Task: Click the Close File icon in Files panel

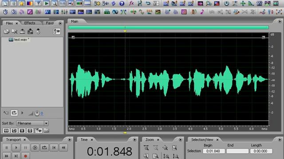Action: [x=15, y=31]
